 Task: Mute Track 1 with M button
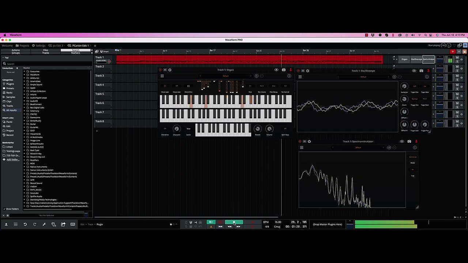tap(457, 58)
